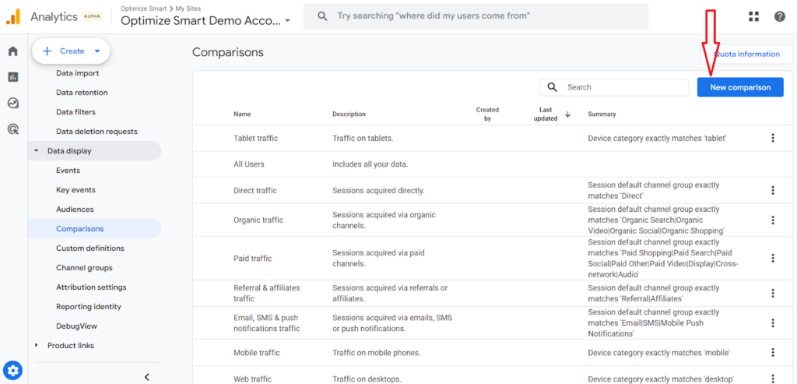Open the Help question mark icon
This screenshot has height=384, width=797.
[780, 16]
